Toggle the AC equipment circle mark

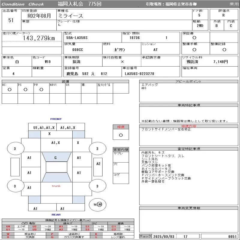tap(10, 90)
